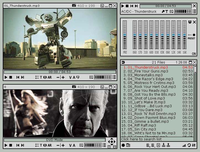Open the control box icon in Thunderstruck window

coord(37,77)
